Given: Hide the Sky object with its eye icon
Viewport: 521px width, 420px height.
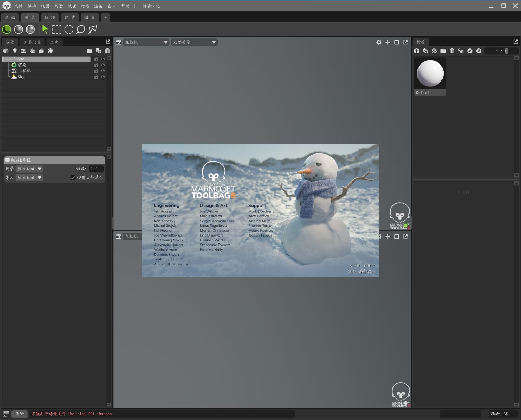Looking at the screenshot, I should point(103,77).
